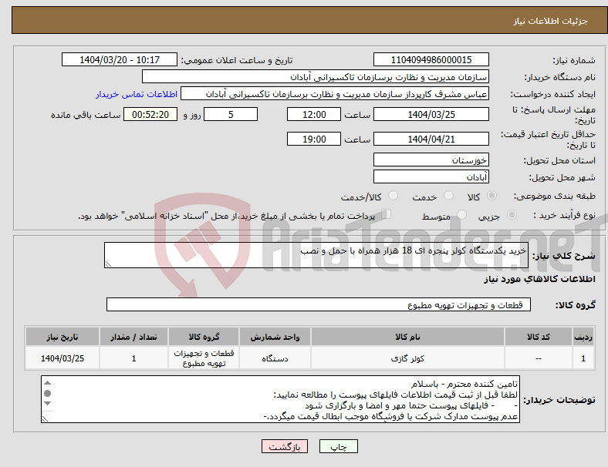Click the نام کالا column header

click(x=407, y=337)
